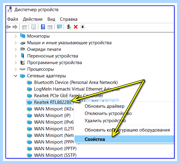Expand the Программные устройства node
The height and width of the screenshot is (164, 180).
point(16,63)
